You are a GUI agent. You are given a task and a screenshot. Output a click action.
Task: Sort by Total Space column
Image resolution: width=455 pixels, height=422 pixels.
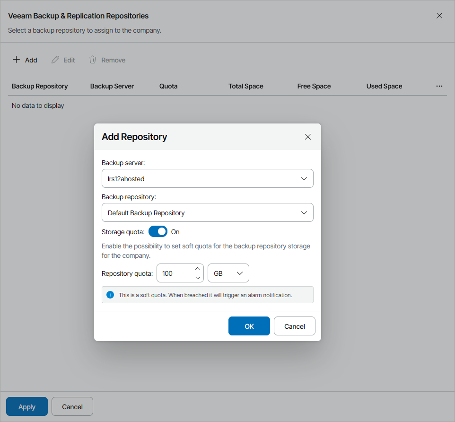[x=245, y=86]
